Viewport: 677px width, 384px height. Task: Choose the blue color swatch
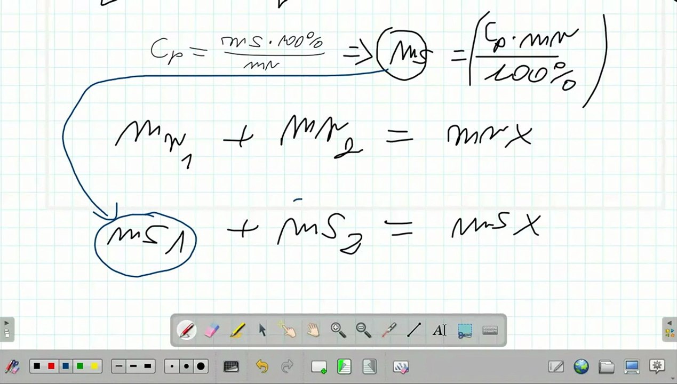(x=66, y=366)
